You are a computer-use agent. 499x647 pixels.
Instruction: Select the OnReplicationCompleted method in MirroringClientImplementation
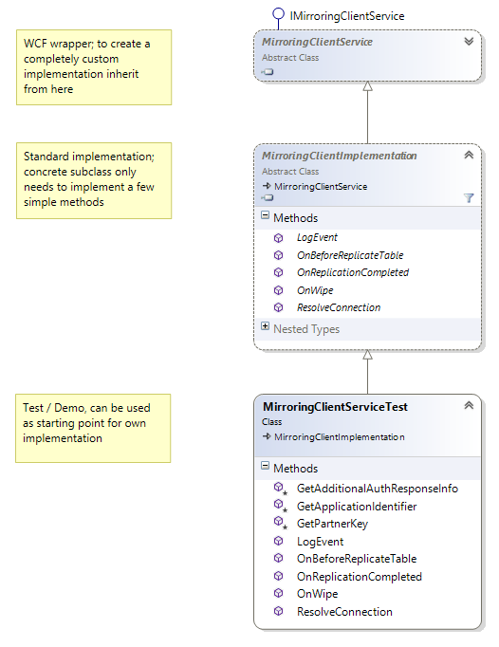353,272
